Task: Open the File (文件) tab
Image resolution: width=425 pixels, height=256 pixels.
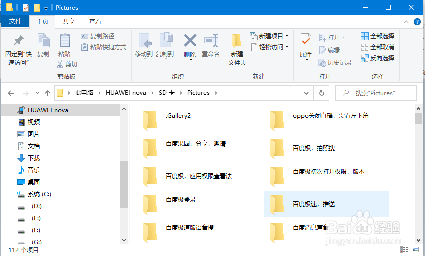Action: point(15,21)
